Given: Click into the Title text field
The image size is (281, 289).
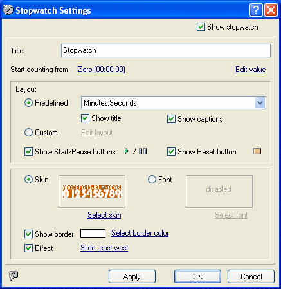Looking at the screenshot, I should [x=166, y=50].
